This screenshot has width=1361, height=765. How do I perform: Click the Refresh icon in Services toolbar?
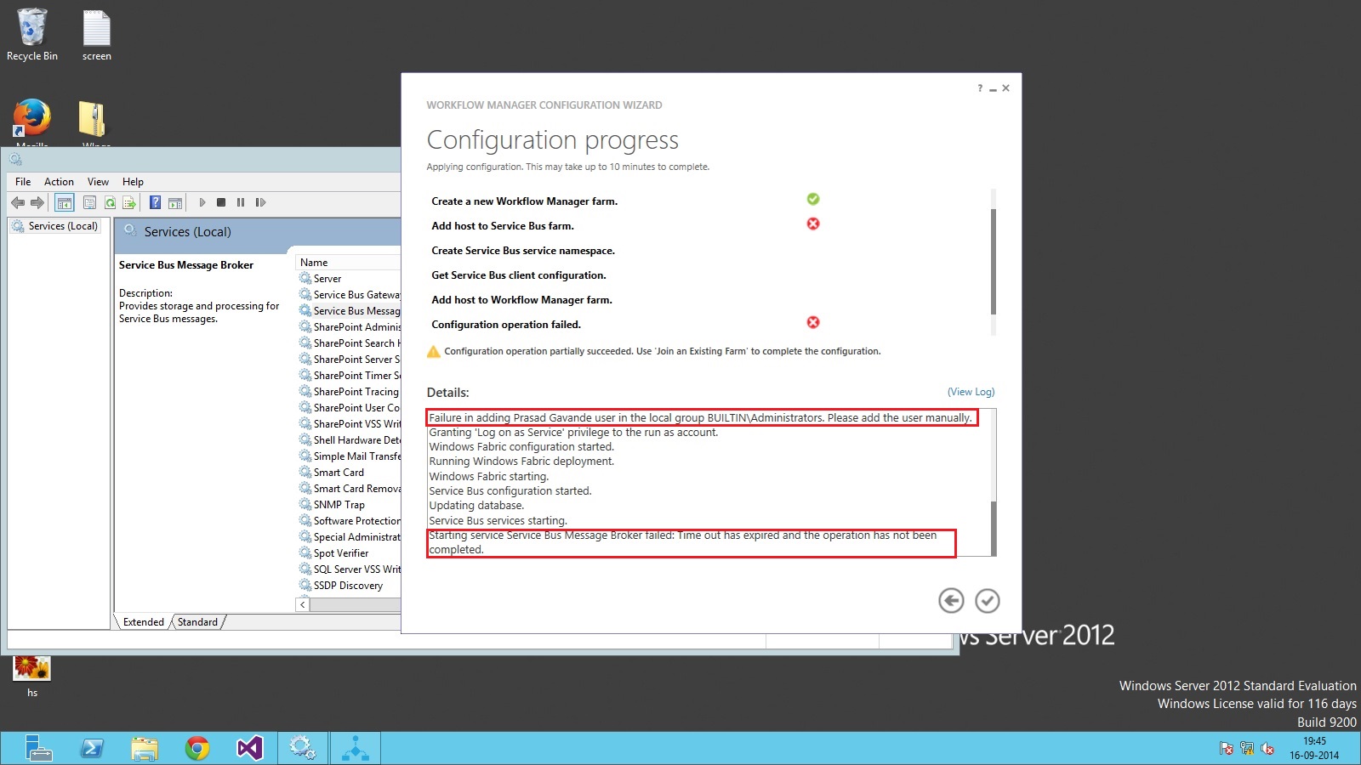(x=110, y=202)
